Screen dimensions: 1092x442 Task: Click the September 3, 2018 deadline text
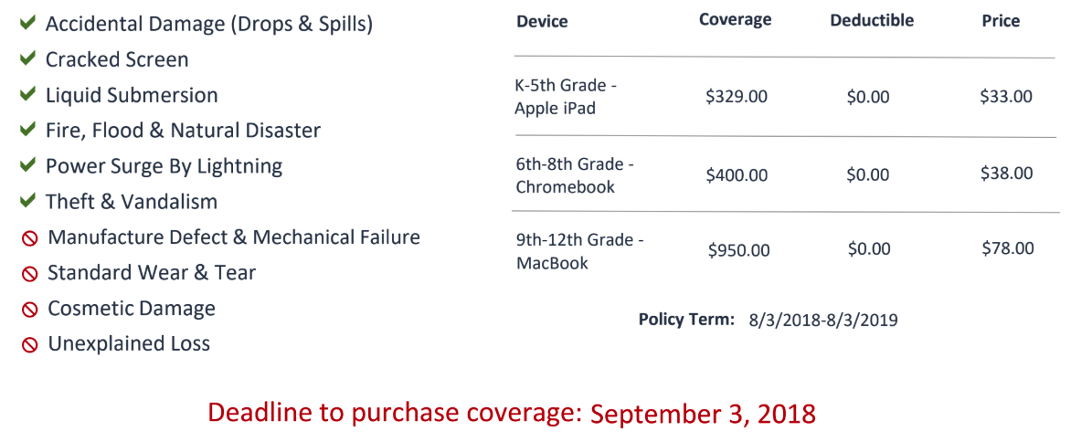(704, 415)
